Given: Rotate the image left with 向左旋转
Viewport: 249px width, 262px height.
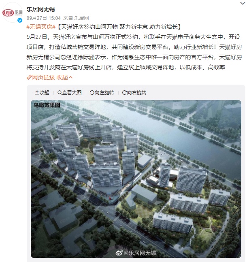Looking at the screenshot, I should pos(102,93).
